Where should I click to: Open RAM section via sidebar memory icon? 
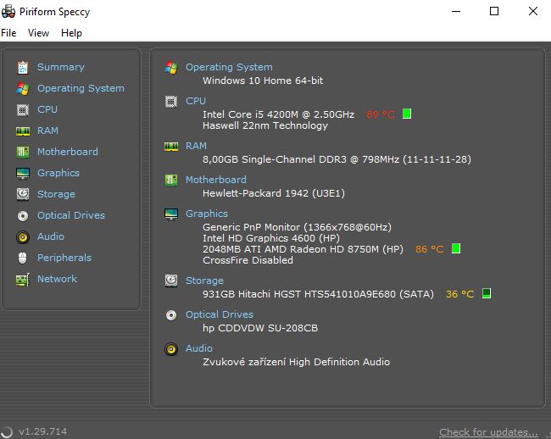pyautogui.click(x=23, y=131)
